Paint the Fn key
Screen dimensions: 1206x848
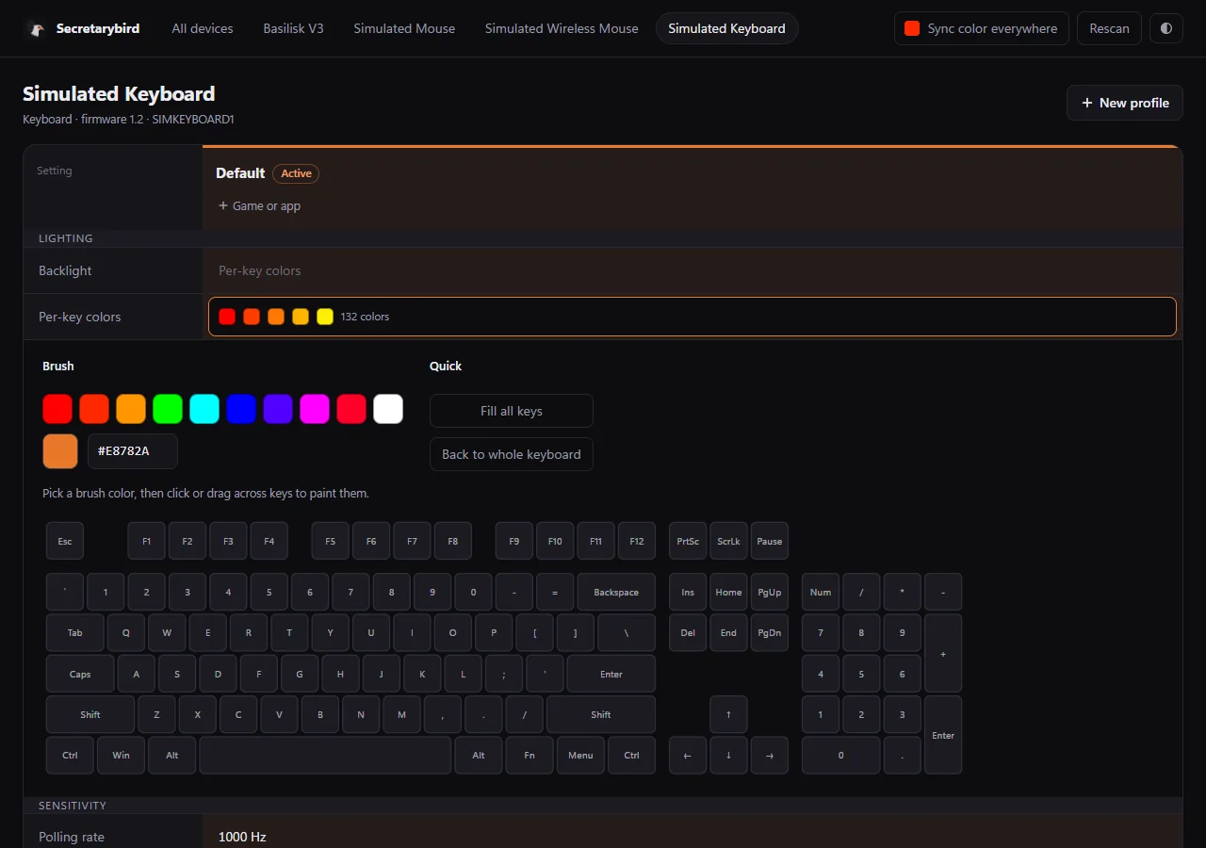click(x=530, y=755)
